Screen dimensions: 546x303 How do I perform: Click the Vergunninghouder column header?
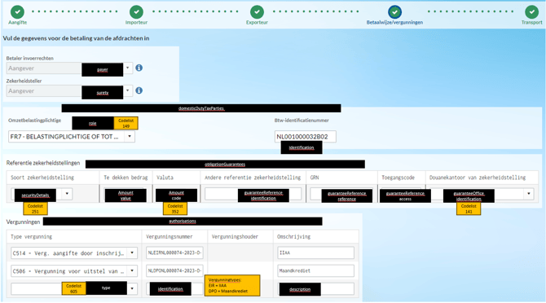235,236
